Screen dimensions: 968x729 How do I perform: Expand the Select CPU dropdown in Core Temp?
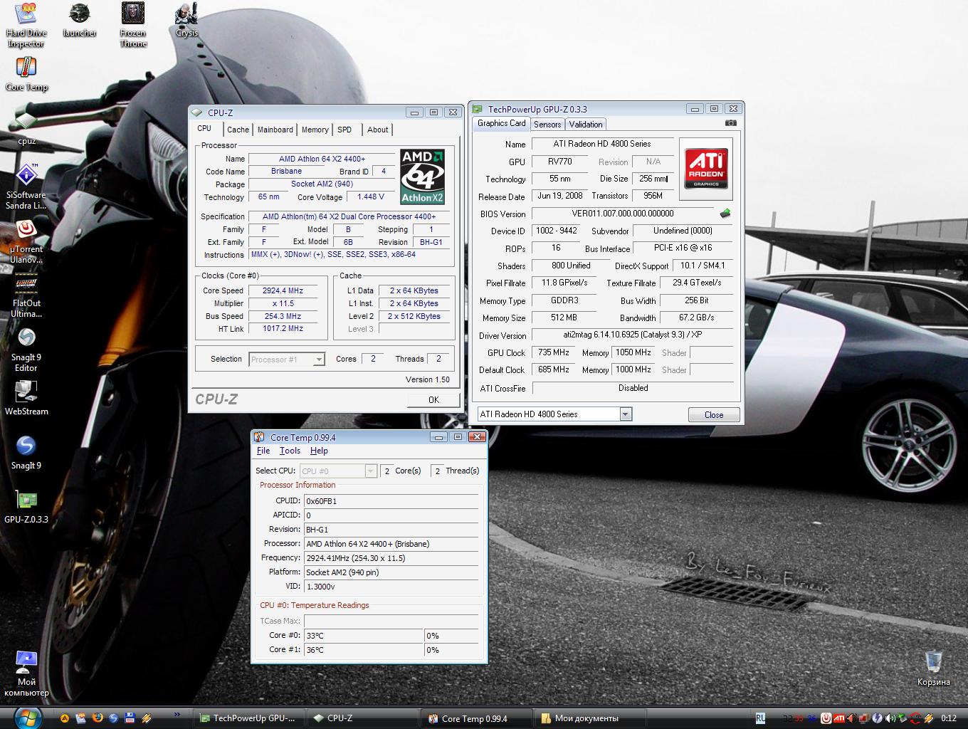pyautogui.click(x=370, y=471)
